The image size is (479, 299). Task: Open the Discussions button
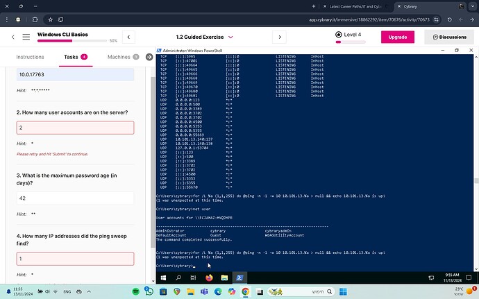coord(449,37)
